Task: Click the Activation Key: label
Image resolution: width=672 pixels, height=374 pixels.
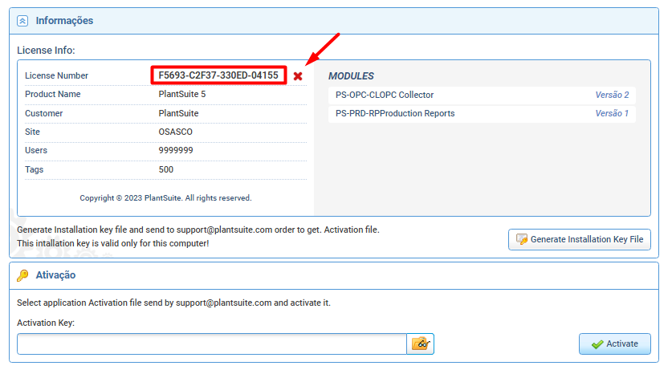Action: [x=46, y=323]
